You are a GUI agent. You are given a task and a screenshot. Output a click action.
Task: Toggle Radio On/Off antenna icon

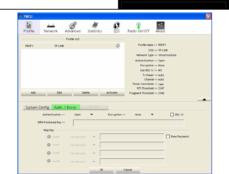click(138, 25)
